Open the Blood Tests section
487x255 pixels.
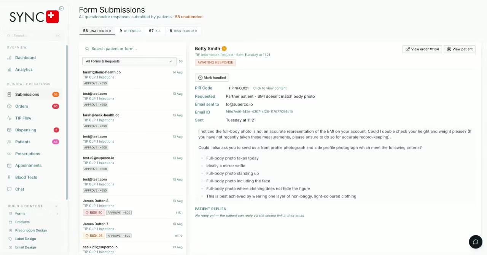(26, 177)
